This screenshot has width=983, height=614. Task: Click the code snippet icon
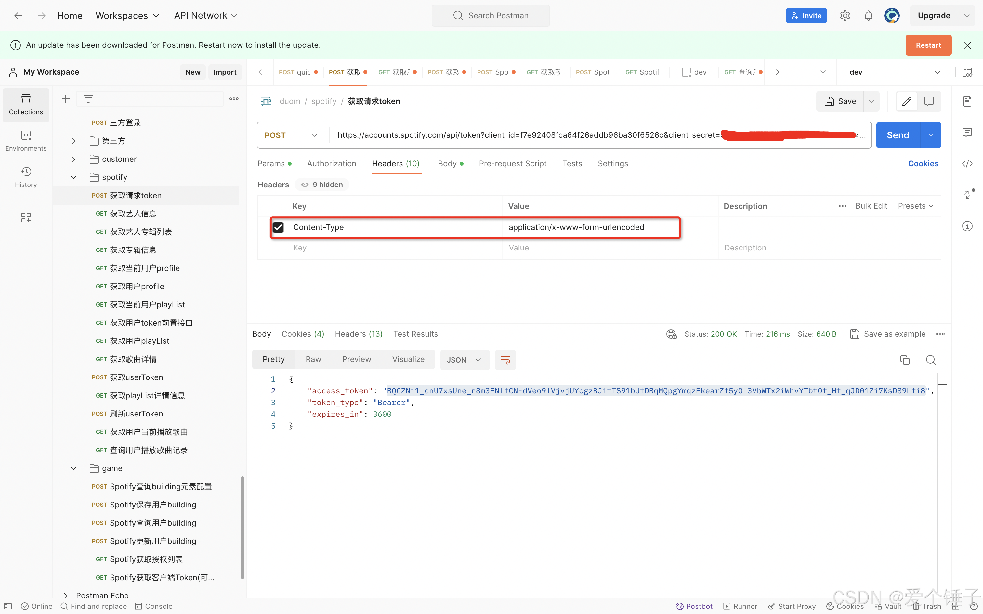coord(967,164)
